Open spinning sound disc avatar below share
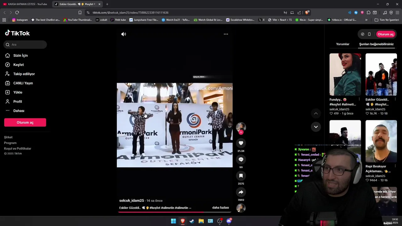 click(x=241, y=208)
